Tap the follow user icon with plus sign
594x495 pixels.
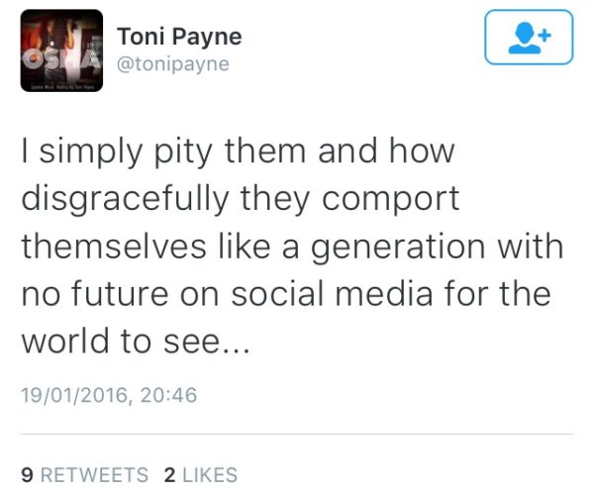tap(529, 37)
